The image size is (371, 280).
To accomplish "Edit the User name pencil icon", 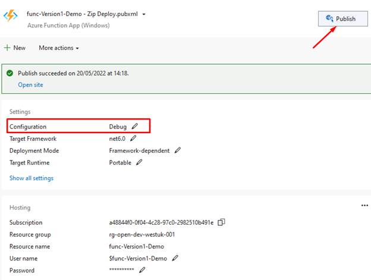I will point(175,258).
